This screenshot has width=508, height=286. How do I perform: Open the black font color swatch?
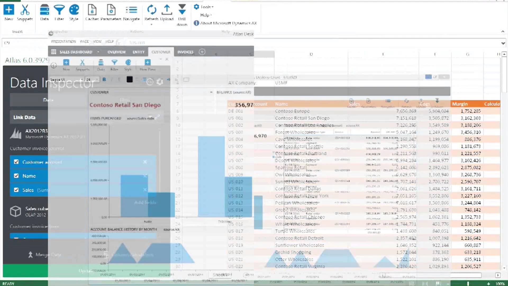(x=129, y=79)
